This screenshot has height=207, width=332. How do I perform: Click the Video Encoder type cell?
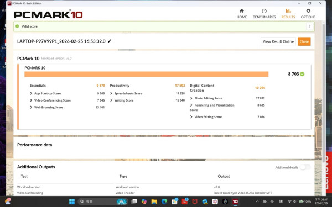(125, 193)
